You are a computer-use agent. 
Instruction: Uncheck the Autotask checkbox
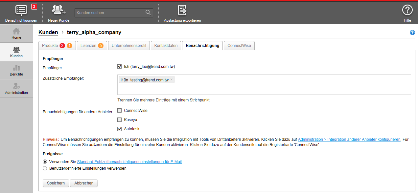pyautogui.click(x=120, y=129)
